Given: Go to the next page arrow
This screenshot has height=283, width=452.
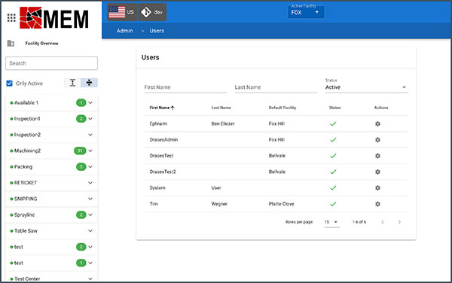Looking at the screenshot, I should (x=399, y=222).
